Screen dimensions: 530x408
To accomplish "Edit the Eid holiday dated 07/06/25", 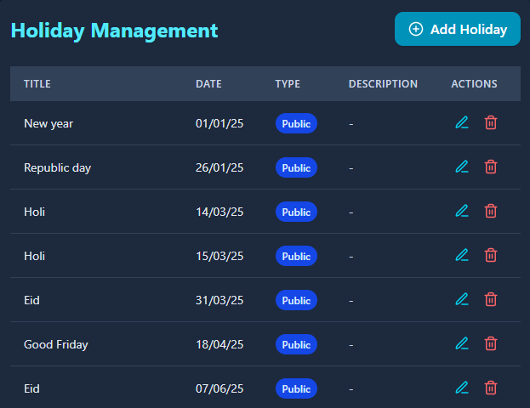I will [462, 388].
